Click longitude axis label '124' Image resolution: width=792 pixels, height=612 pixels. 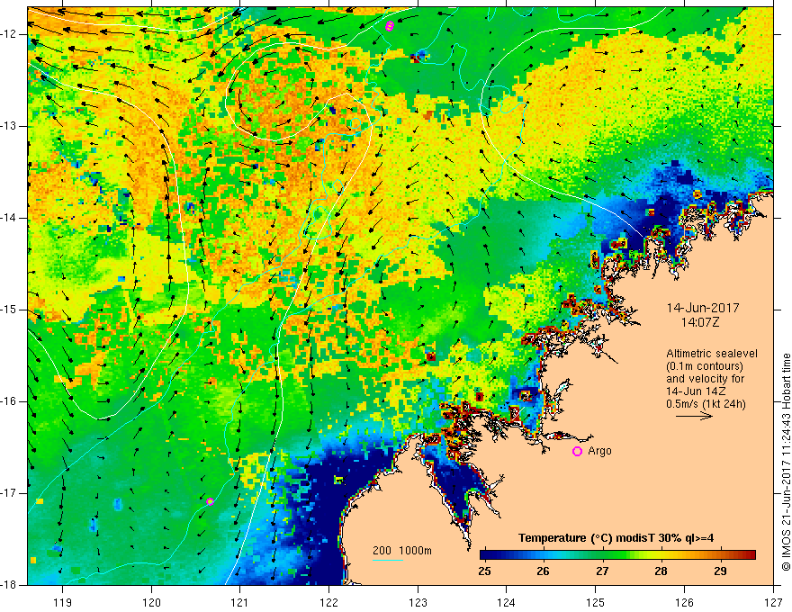coord(507,602)
